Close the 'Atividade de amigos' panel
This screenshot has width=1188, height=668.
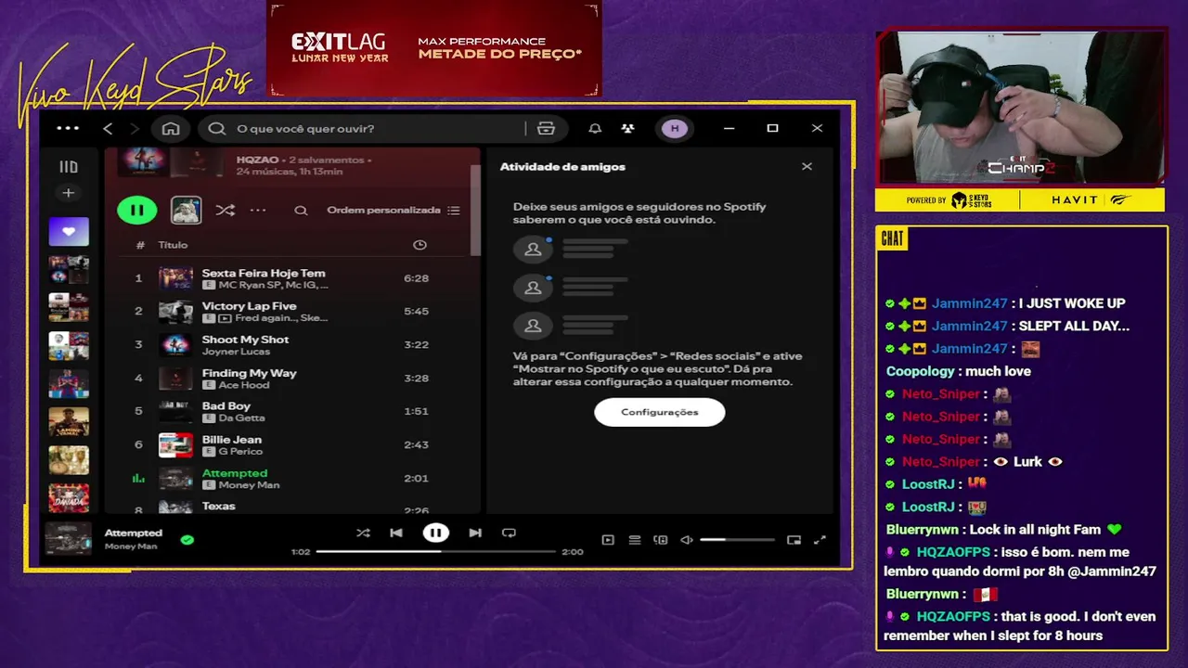pos(807,167)
